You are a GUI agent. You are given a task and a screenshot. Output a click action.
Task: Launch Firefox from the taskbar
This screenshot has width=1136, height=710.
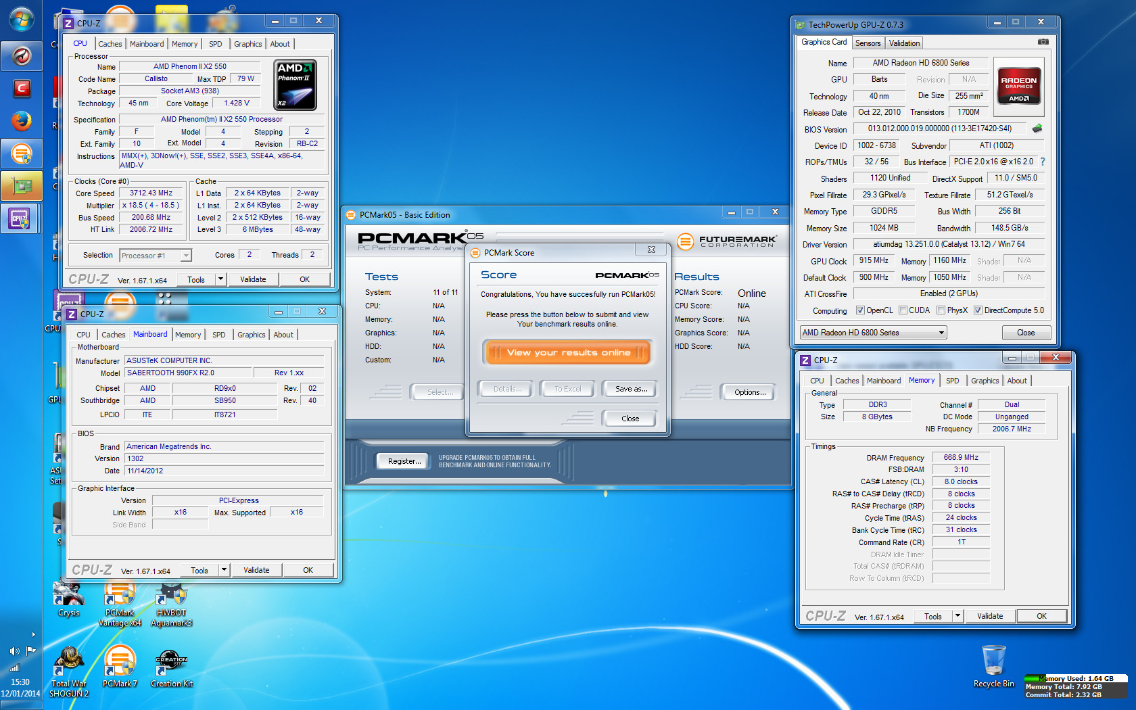pyautogui.click(x=22, y=121)
